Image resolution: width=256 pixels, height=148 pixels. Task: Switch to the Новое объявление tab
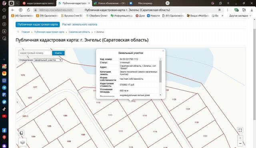(x=109, y=3)
